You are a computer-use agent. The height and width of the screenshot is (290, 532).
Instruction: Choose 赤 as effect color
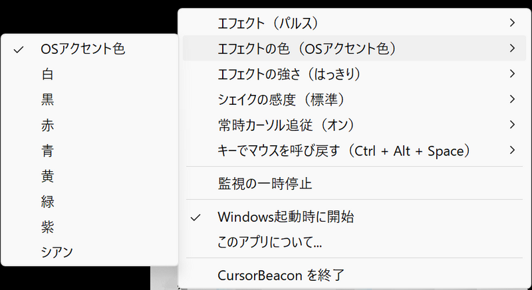tap(90, 125)
